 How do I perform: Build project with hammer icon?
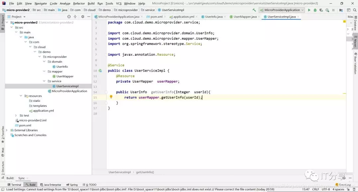[254, 10]
